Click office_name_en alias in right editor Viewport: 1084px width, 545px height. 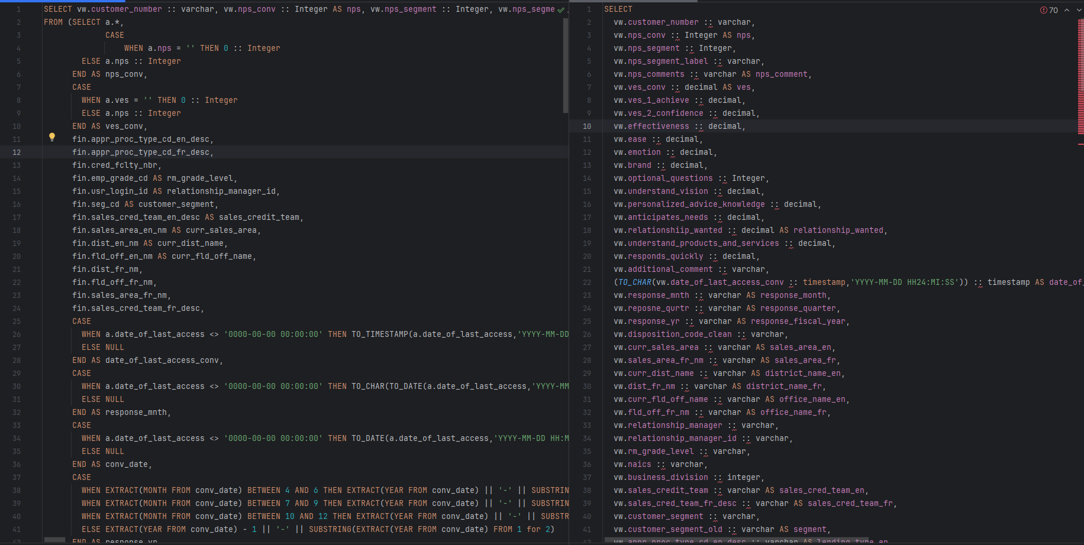click(x=812, y=400)
